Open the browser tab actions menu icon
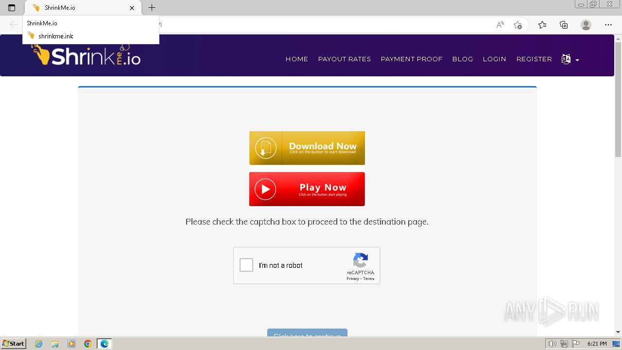 click(12, 8)
